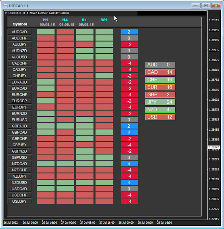Viewport: 224px width, 229px height.
Task: Click the EUR 16 currency strength box
Action: (160, 87)
